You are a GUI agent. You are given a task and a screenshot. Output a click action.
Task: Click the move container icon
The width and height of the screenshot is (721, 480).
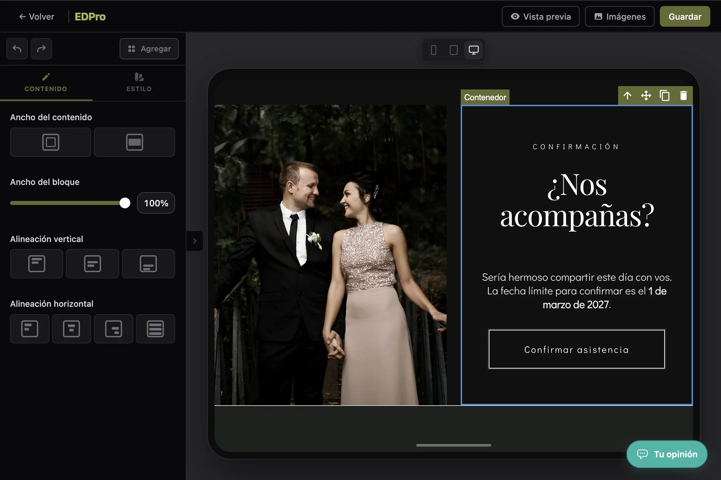click(x=646, y=96)
